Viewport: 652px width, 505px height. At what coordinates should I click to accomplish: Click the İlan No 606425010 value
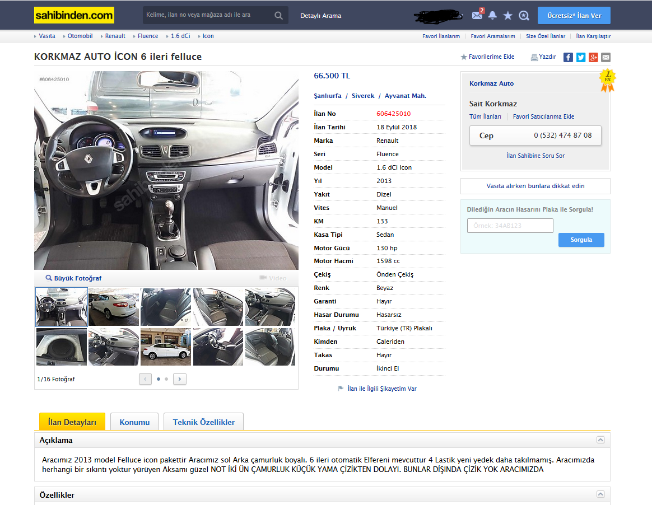[393, 114]
